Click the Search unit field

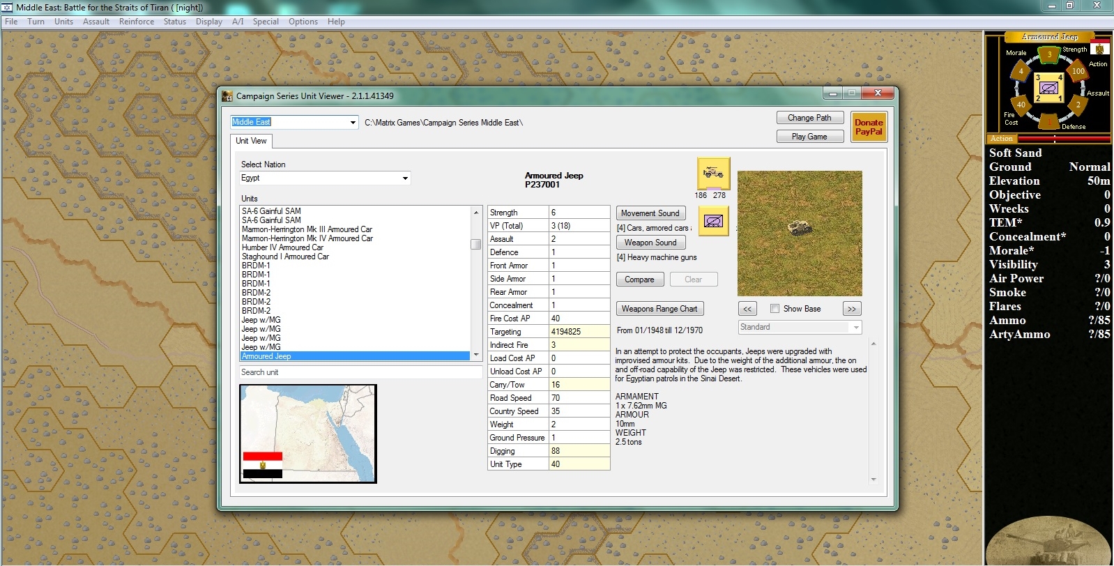click(x=360, y=372)
